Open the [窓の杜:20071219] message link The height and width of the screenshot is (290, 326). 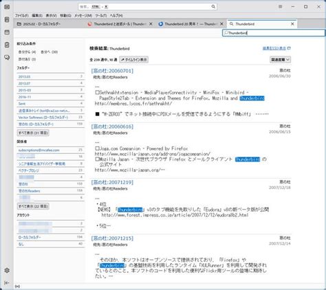[x=112, y=182]
